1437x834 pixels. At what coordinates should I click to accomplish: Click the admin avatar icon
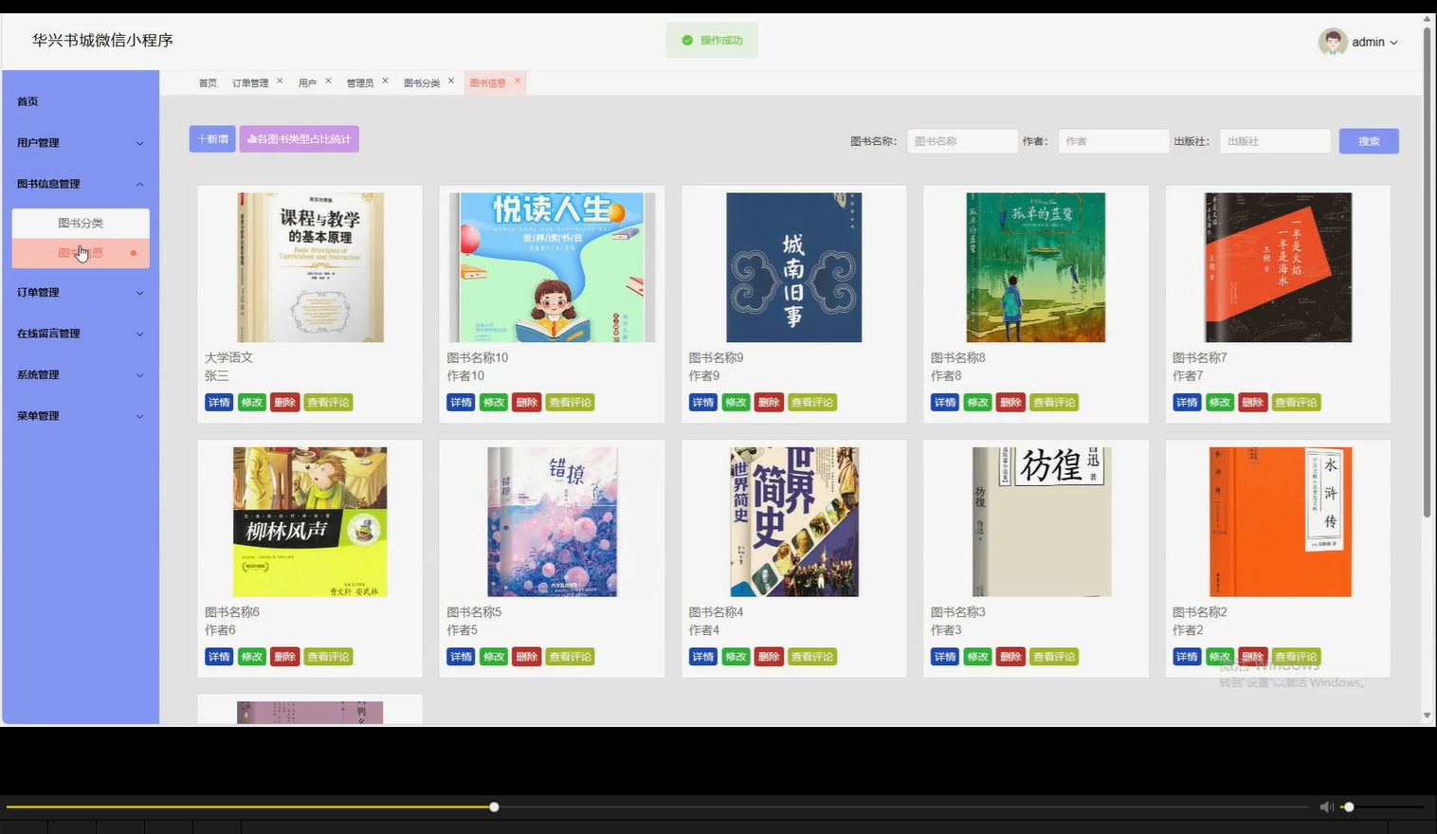(1333, 42)
